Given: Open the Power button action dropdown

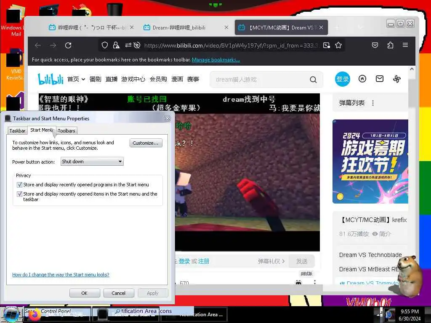Looking at the screenshot, I should pyautogui.click(x=92, y=161).
